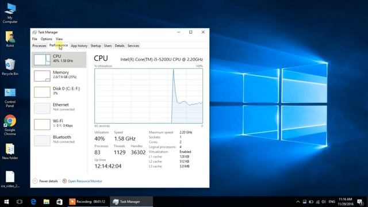The width and height of the screenshot is (368, 207).
Task: Select the Performance tab
Action: point(59,45)
